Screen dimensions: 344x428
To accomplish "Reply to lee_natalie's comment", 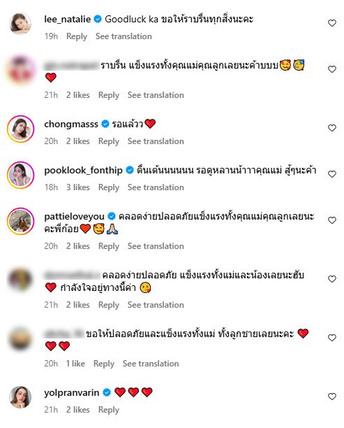I will [x=77, y=36].
